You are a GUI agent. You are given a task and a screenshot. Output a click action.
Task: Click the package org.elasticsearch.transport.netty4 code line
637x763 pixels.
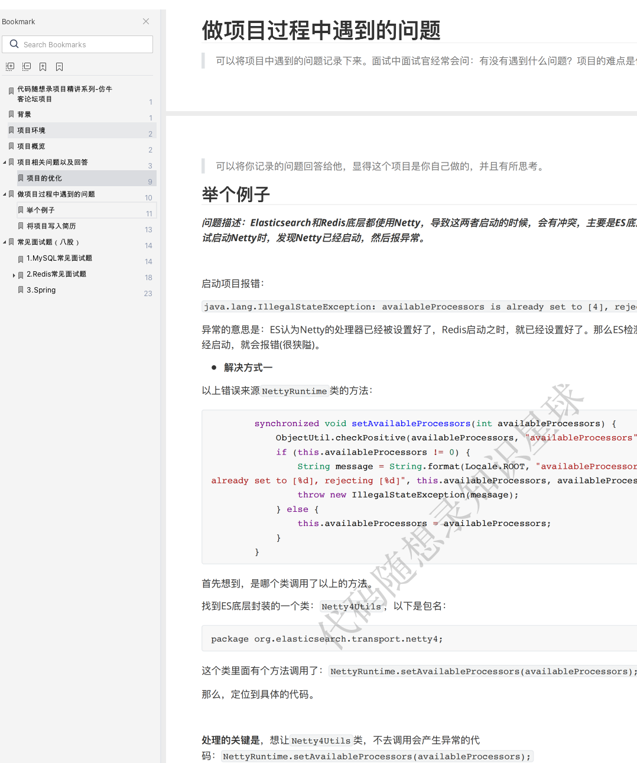(x=327, y=639)
